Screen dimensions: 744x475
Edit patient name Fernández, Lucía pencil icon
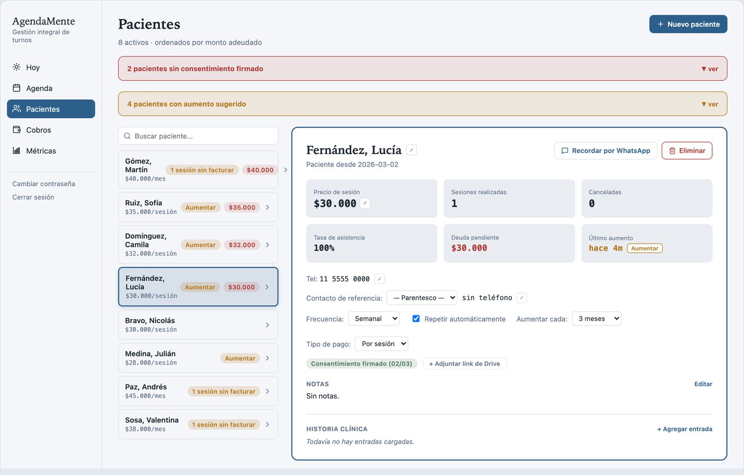(x=411, y=150)
